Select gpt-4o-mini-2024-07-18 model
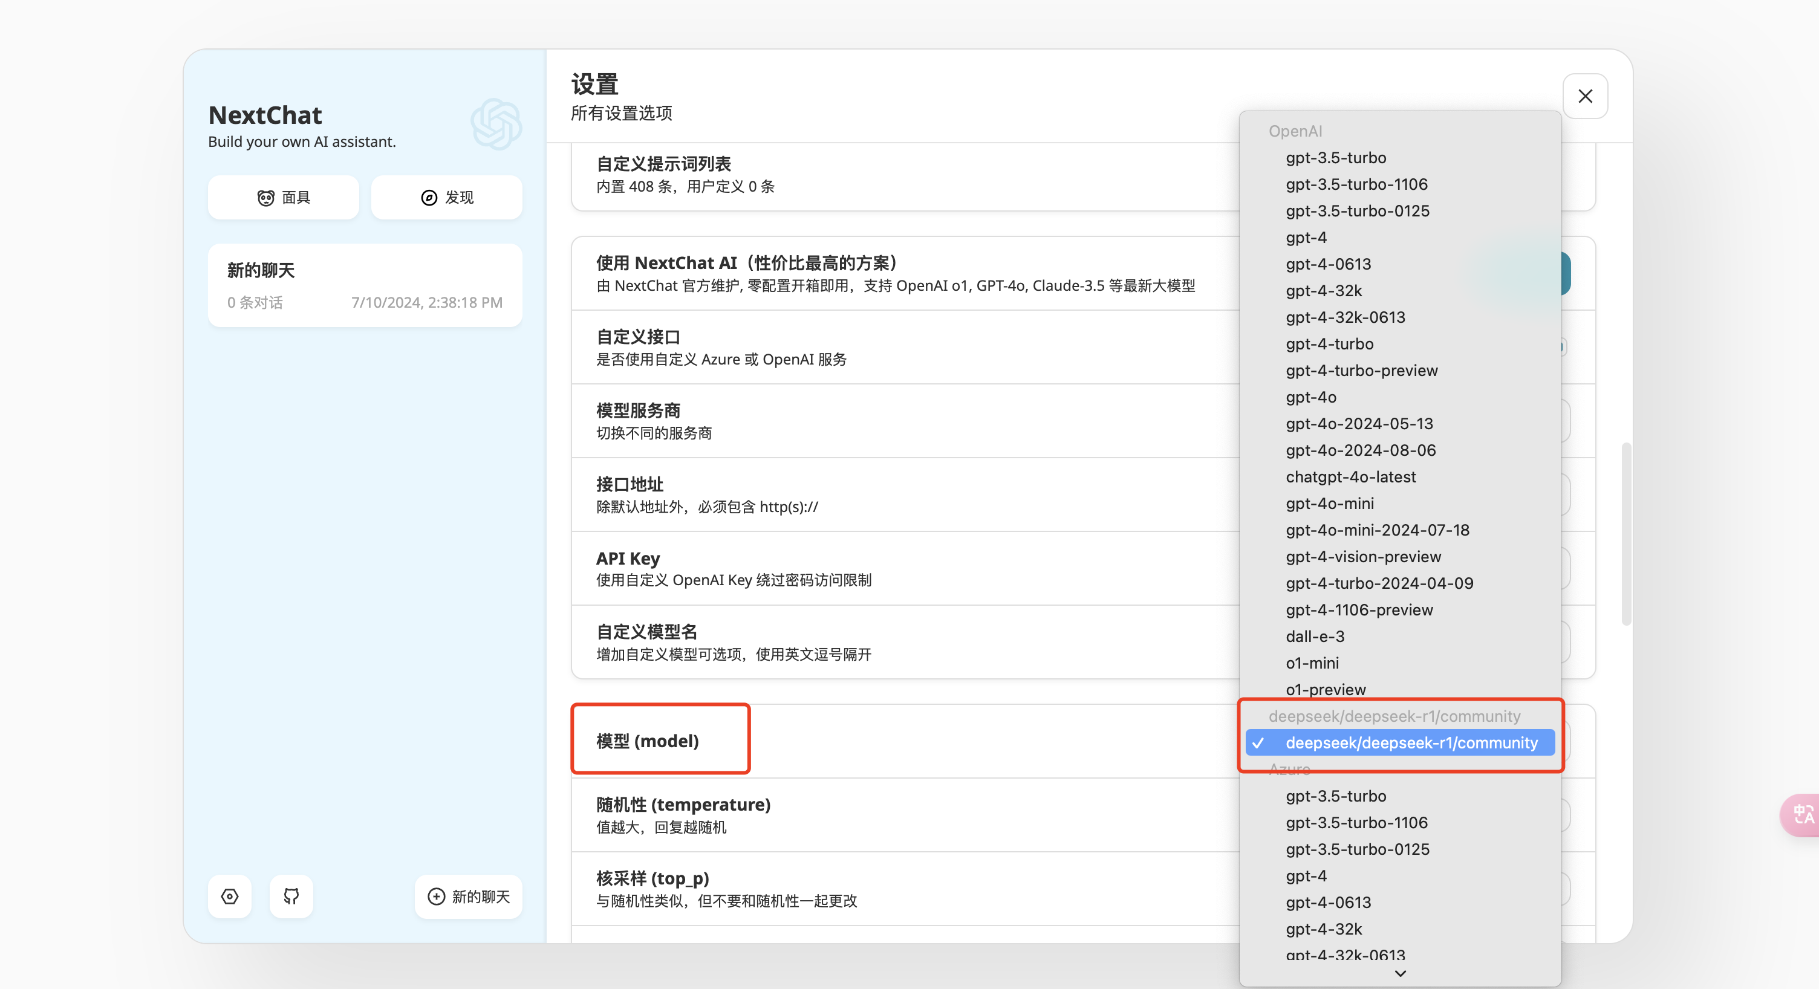This screenshot has height=989, width=1819. click(x=1401, y=530)
